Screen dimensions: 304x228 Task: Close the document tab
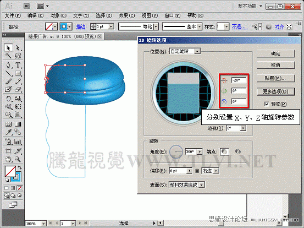coord(100,36)
